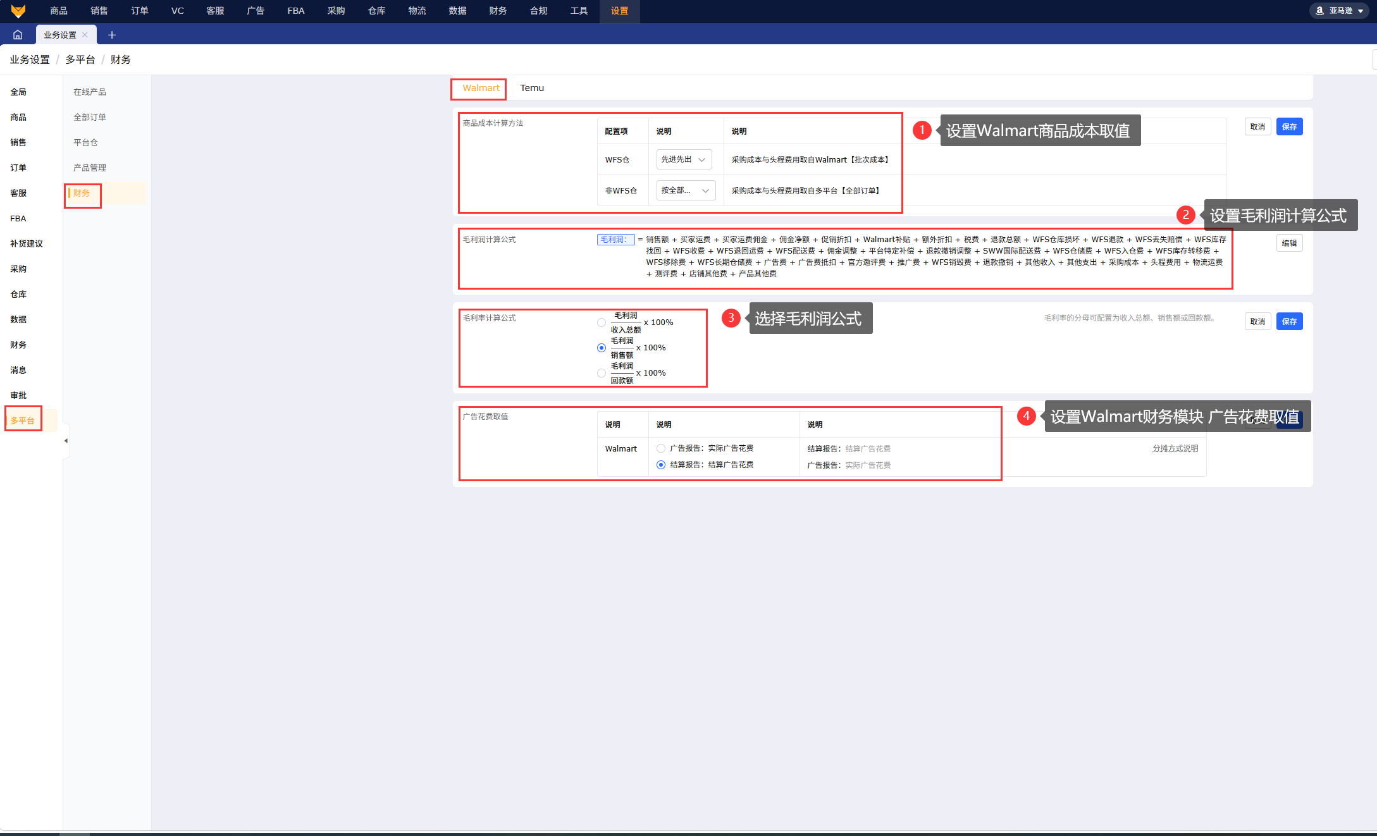This screenshot has height=836, width=1377.
Task: Select 仓库 in the settings sidebar
Action: 18,294
